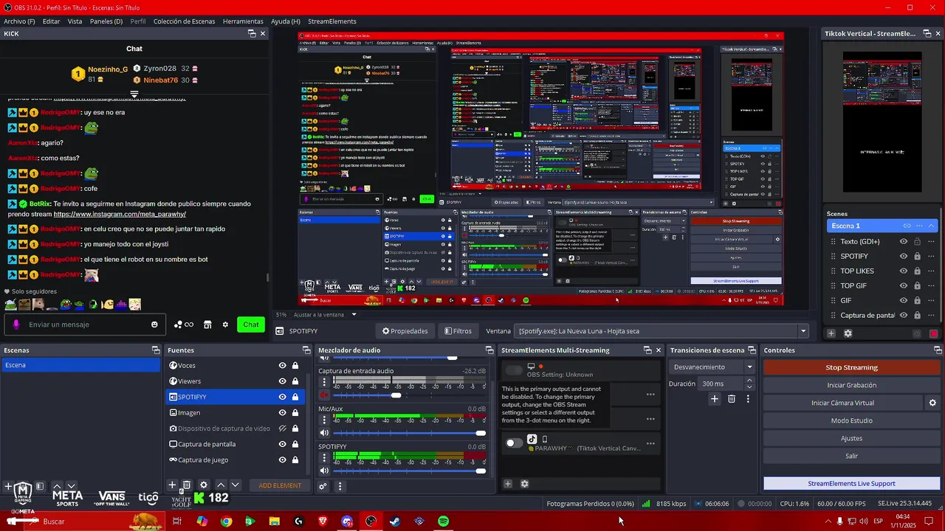Move source up in Fuentes list
Screen dimensions: 945x531
(x=221, y=485)
